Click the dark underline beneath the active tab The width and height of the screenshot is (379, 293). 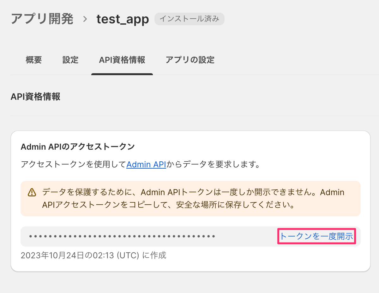(122, 74)
